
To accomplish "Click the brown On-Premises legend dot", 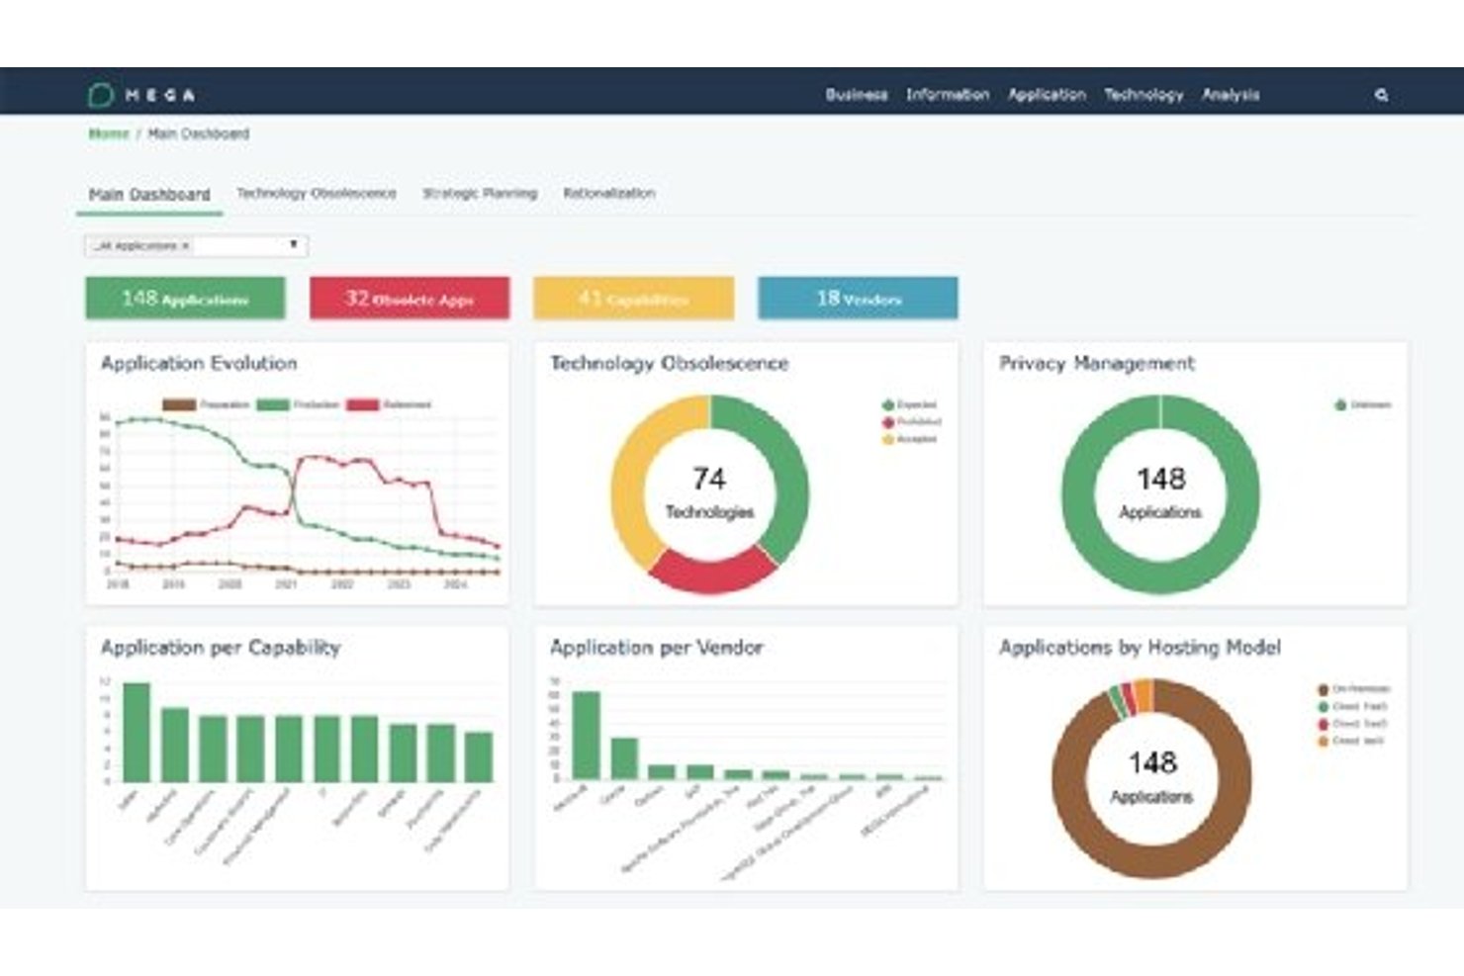I will tap(1323, 689).
